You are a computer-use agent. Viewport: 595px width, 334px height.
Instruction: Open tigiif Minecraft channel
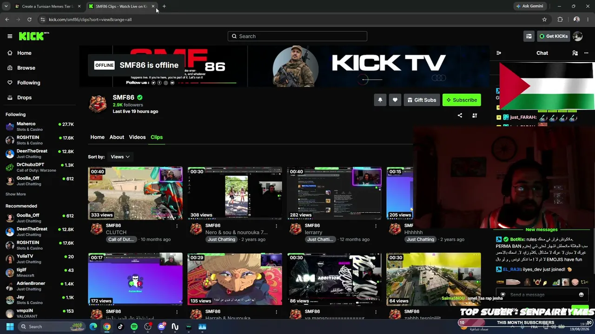(40, 272)
